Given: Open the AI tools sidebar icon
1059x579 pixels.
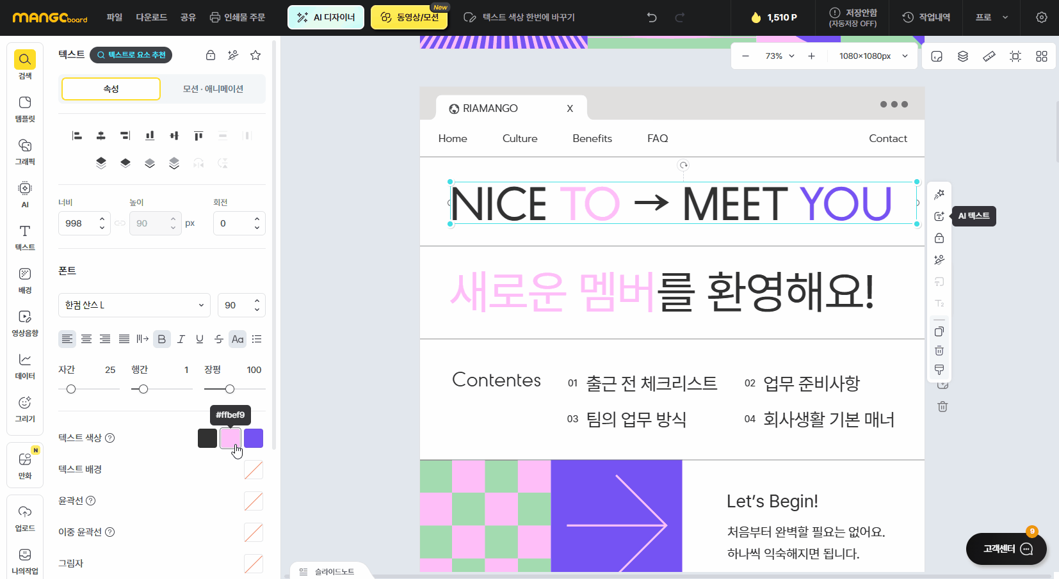Looking at the screenshot, I should tap(25, 194).
